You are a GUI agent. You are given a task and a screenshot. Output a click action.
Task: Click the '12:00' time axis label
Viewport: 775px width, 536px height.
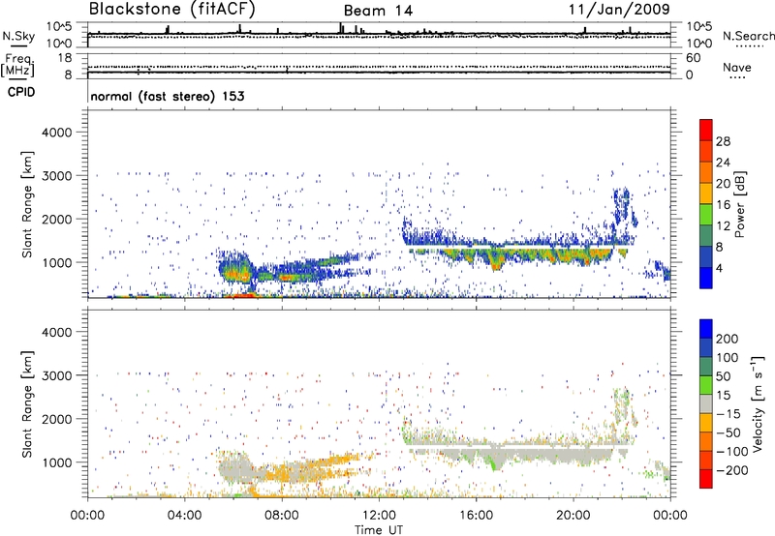[x=379, y=516]
